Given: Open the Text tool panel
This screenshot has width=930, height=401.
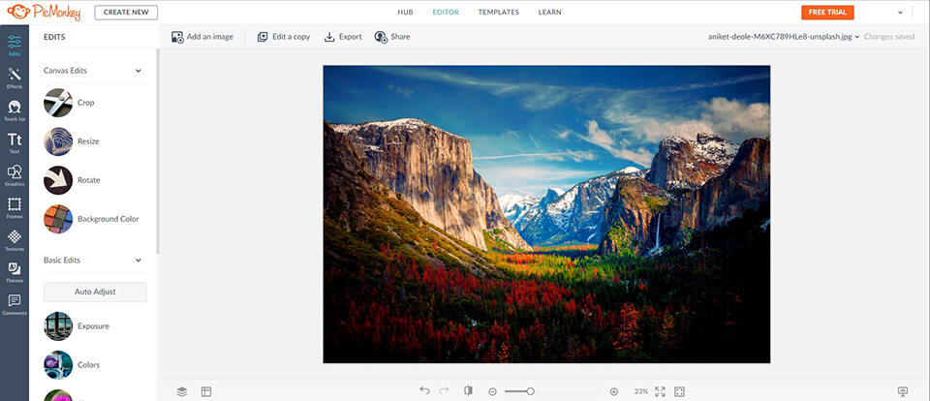Looking at the screenshot, I should click(15, 143).
